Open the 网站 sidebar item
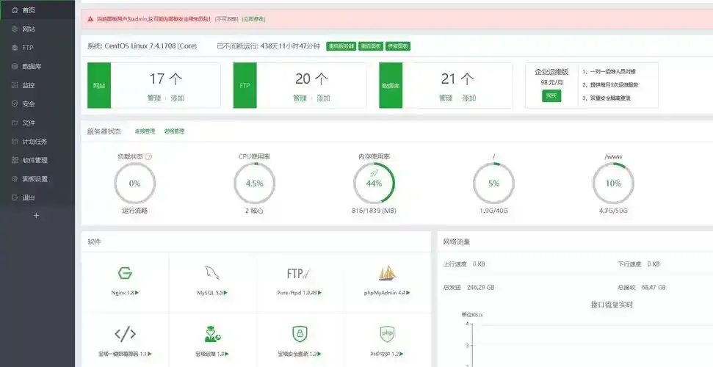 (x=37, y=29)
